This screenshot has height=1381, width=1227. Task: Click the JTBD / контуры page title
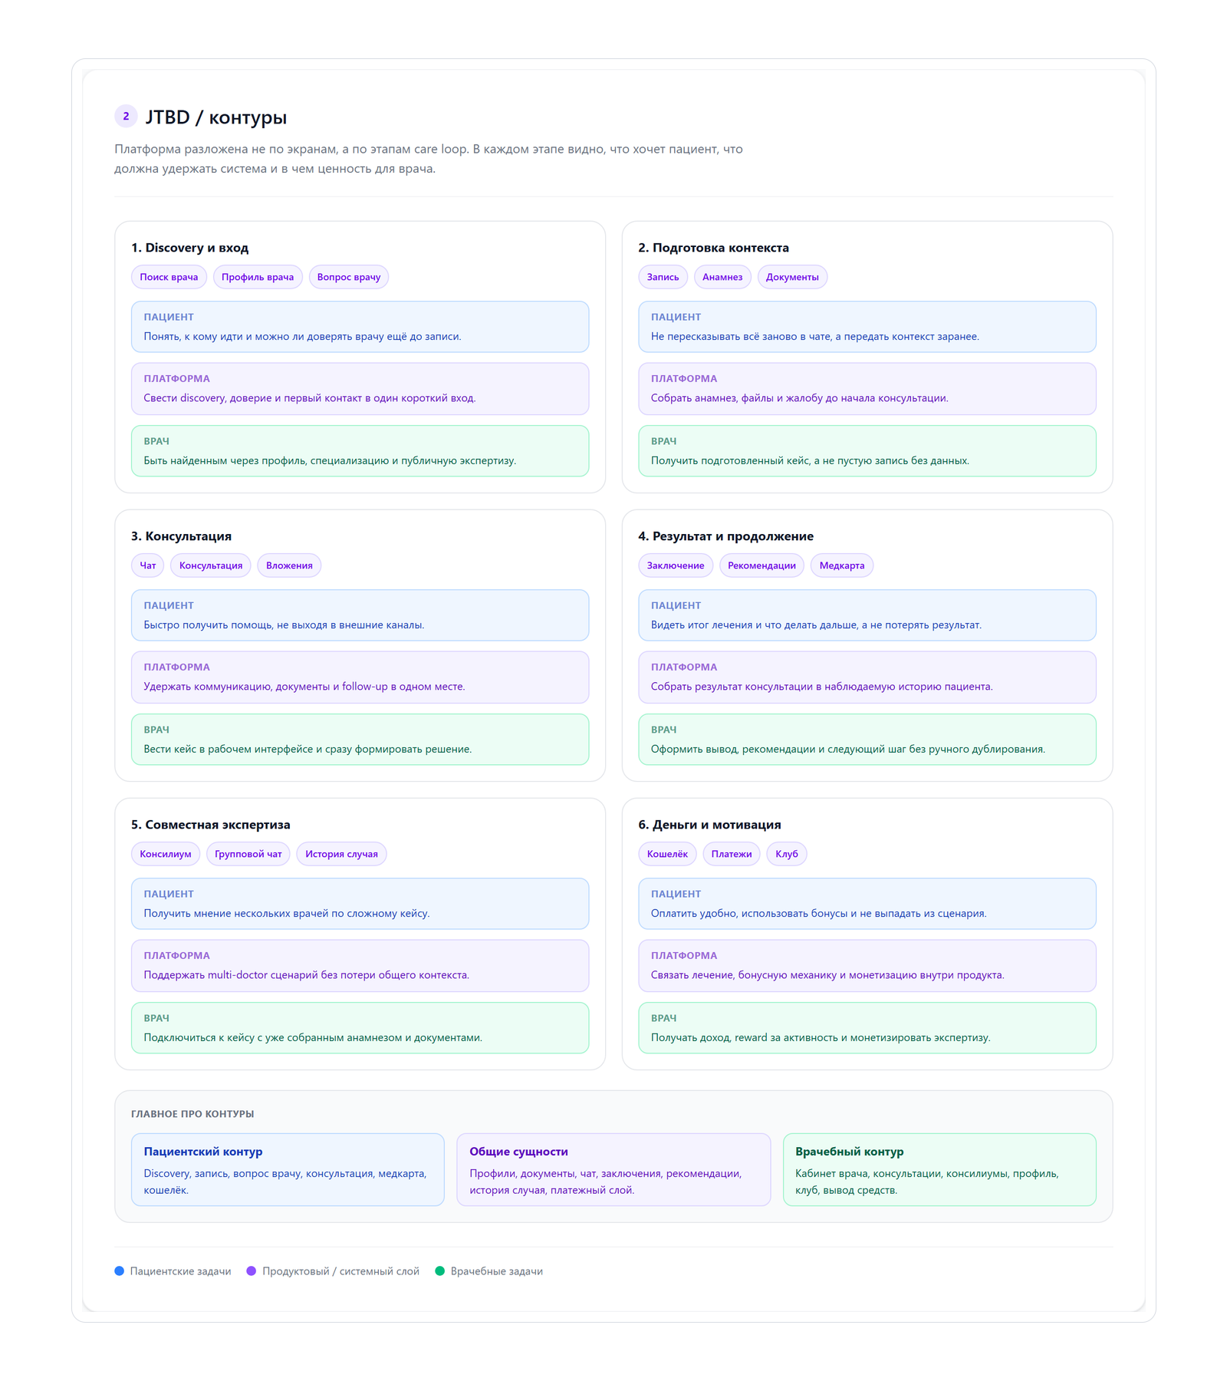pyautogui.click(x=216, y=117)
